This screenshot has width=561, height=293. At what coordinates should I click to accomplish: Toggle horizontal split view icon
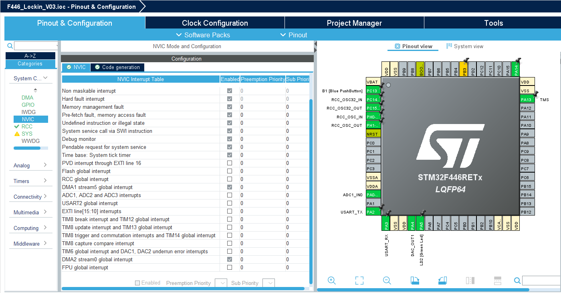pos(498,281)
